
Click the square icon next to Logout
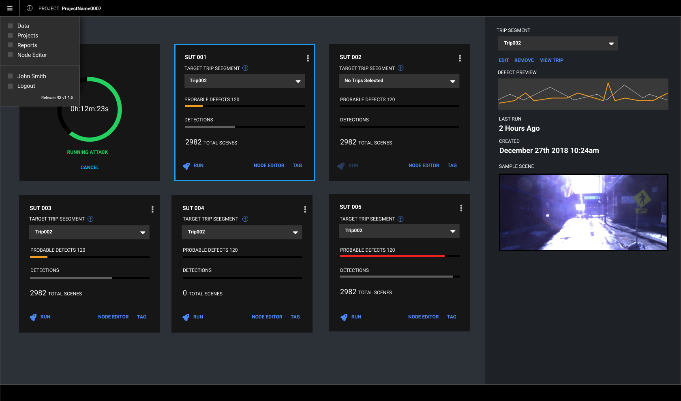click(11, 86)
